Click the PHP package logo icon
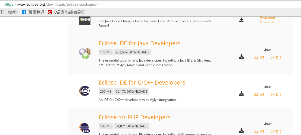Screen dimensions: 301x135 [x=85, y=128]
